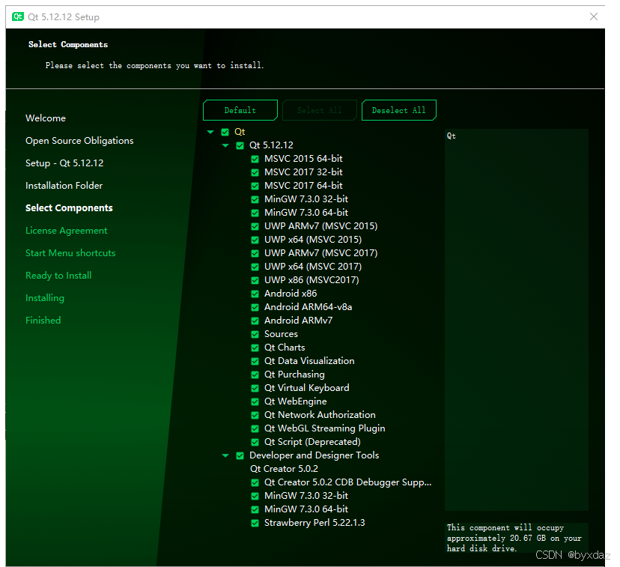The height and width of the screenshot is (567, 620).
Task: Click License Agreement step in sidebar
Action: click(x=67, y=231)
